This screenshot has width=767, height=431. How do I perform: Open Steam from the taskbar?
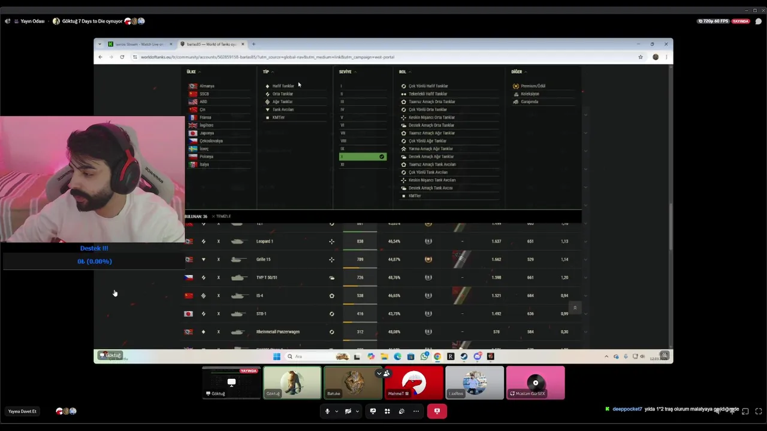[x=464, y=356]
